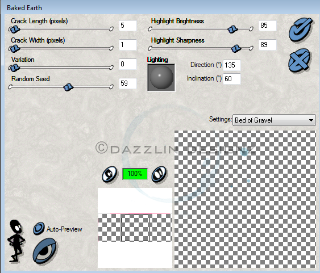Click the large checkered preview area
Viewport: 320px width, 273px height.
pos(245,199)
